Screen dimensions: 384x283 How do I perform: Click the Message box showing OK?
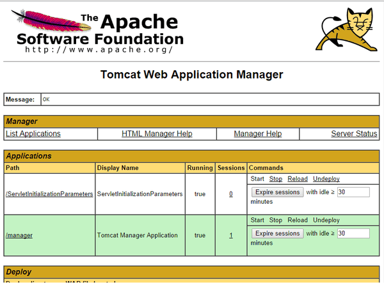pos(209,100)
